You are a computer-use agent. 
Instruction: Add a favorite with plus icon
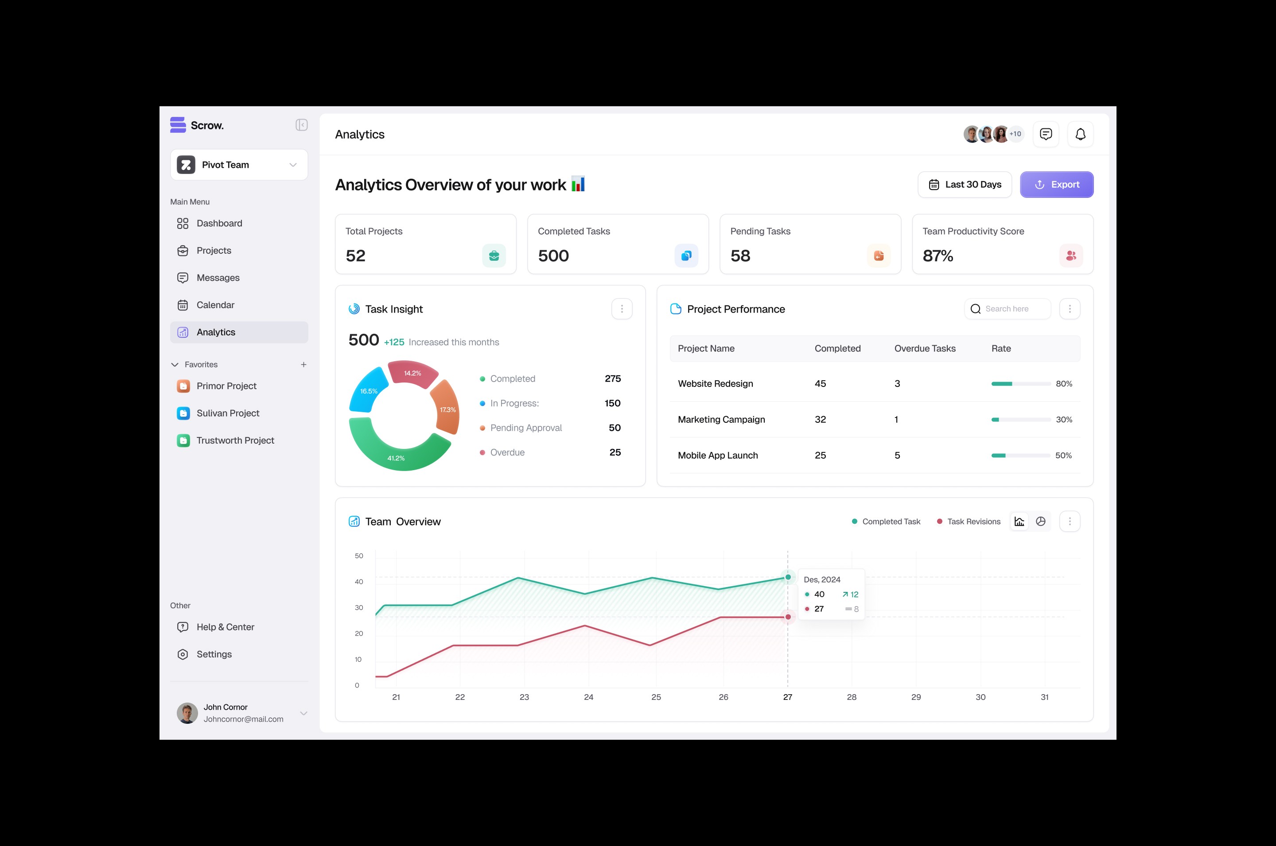(x=303, y=365)
